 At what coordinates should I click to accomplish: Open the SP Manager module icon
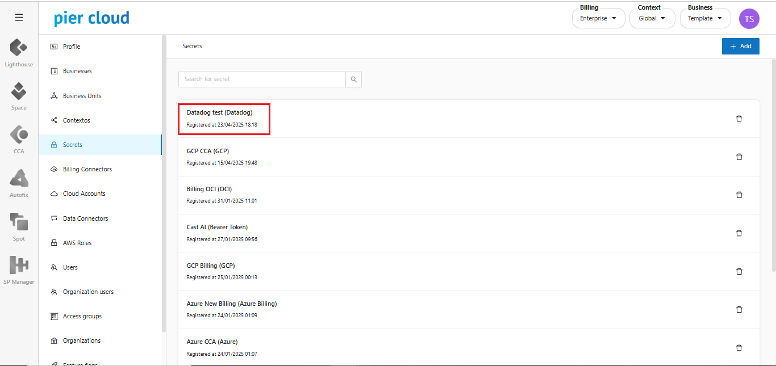tap(19, 265)
